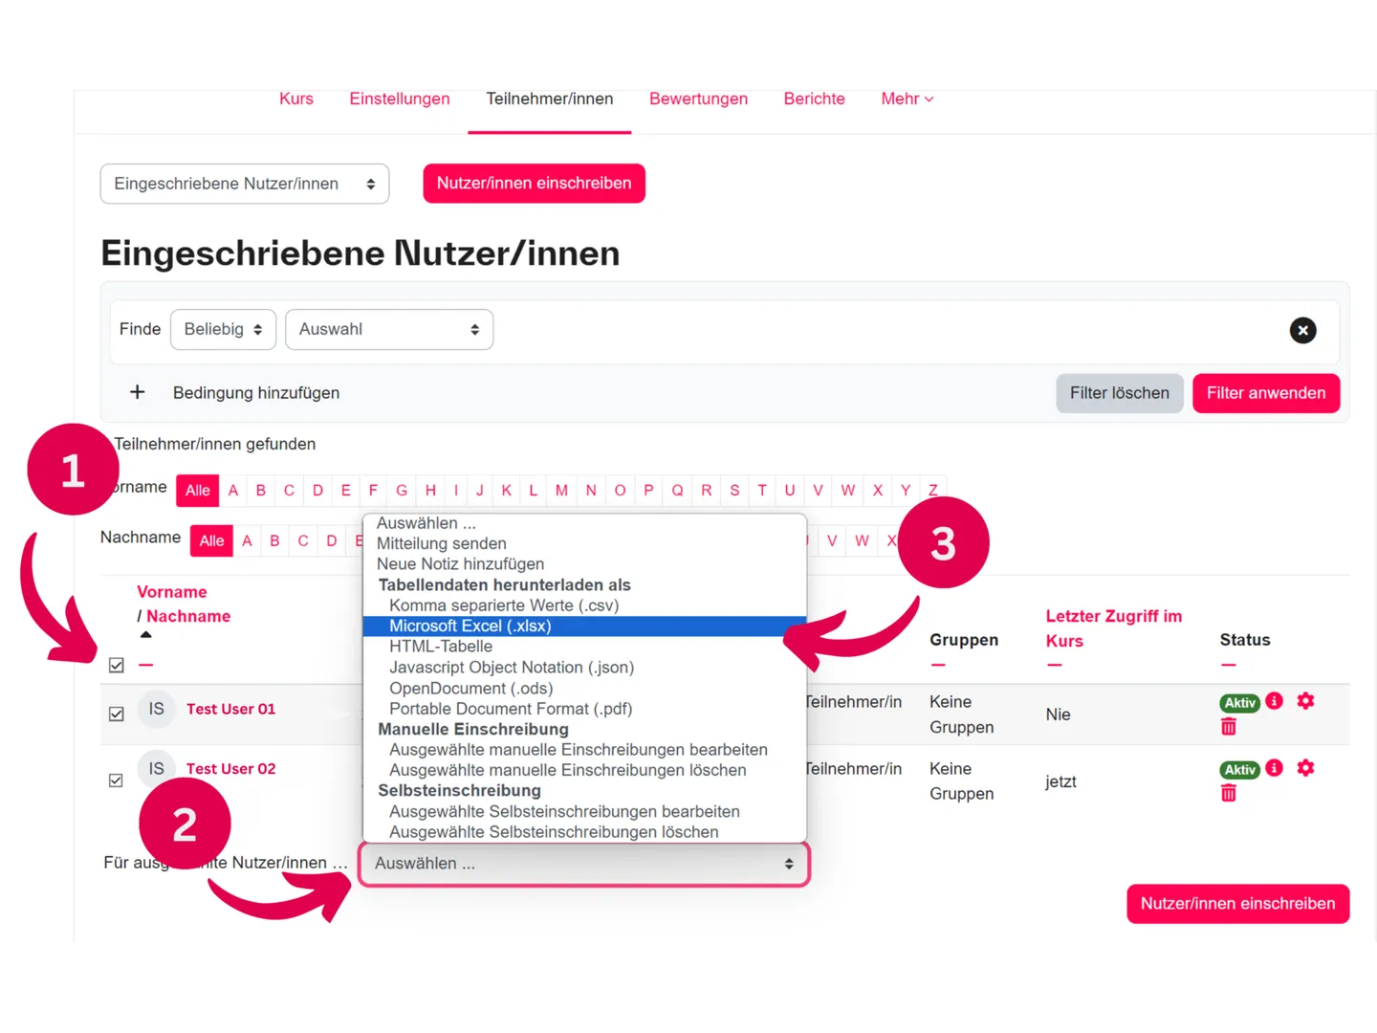The width and height of the screenshot is (1377, 1033).
Task: Click the plus icon to add a condition
Action: coord(138,392)
